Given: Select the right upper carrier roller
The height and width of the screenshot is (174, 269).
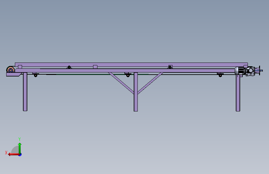Looking at the screenshot, I should [x=170, y=67].
